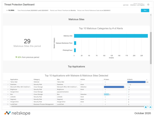Open the Viewer Time Zone dropdown
The image size is (155, 117).
pos(139,3)
